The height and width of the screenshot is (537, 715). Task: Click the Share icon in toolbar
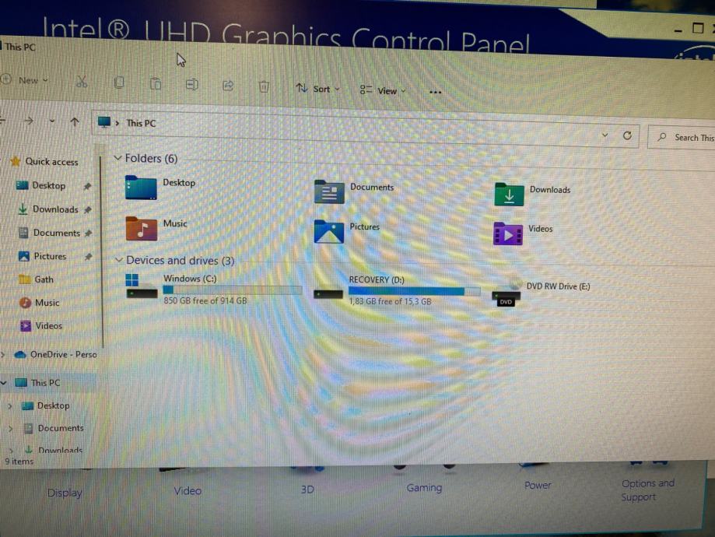(x=228, y=86)
